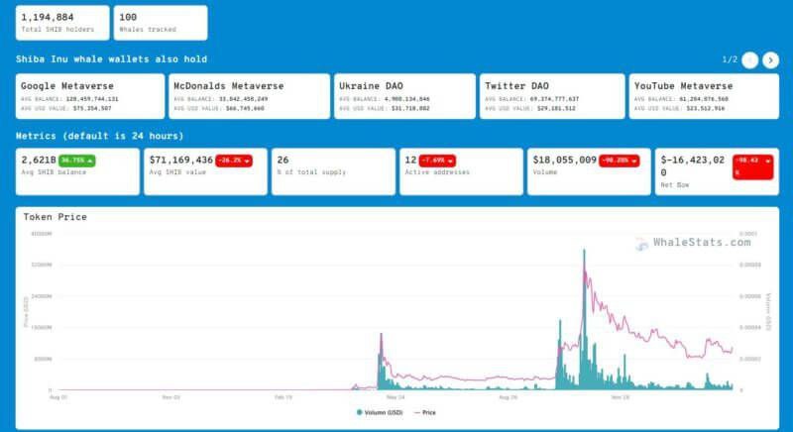Open the YouTube Metaverse card
The height and width of the screenshot is (432, 793).
704,96
